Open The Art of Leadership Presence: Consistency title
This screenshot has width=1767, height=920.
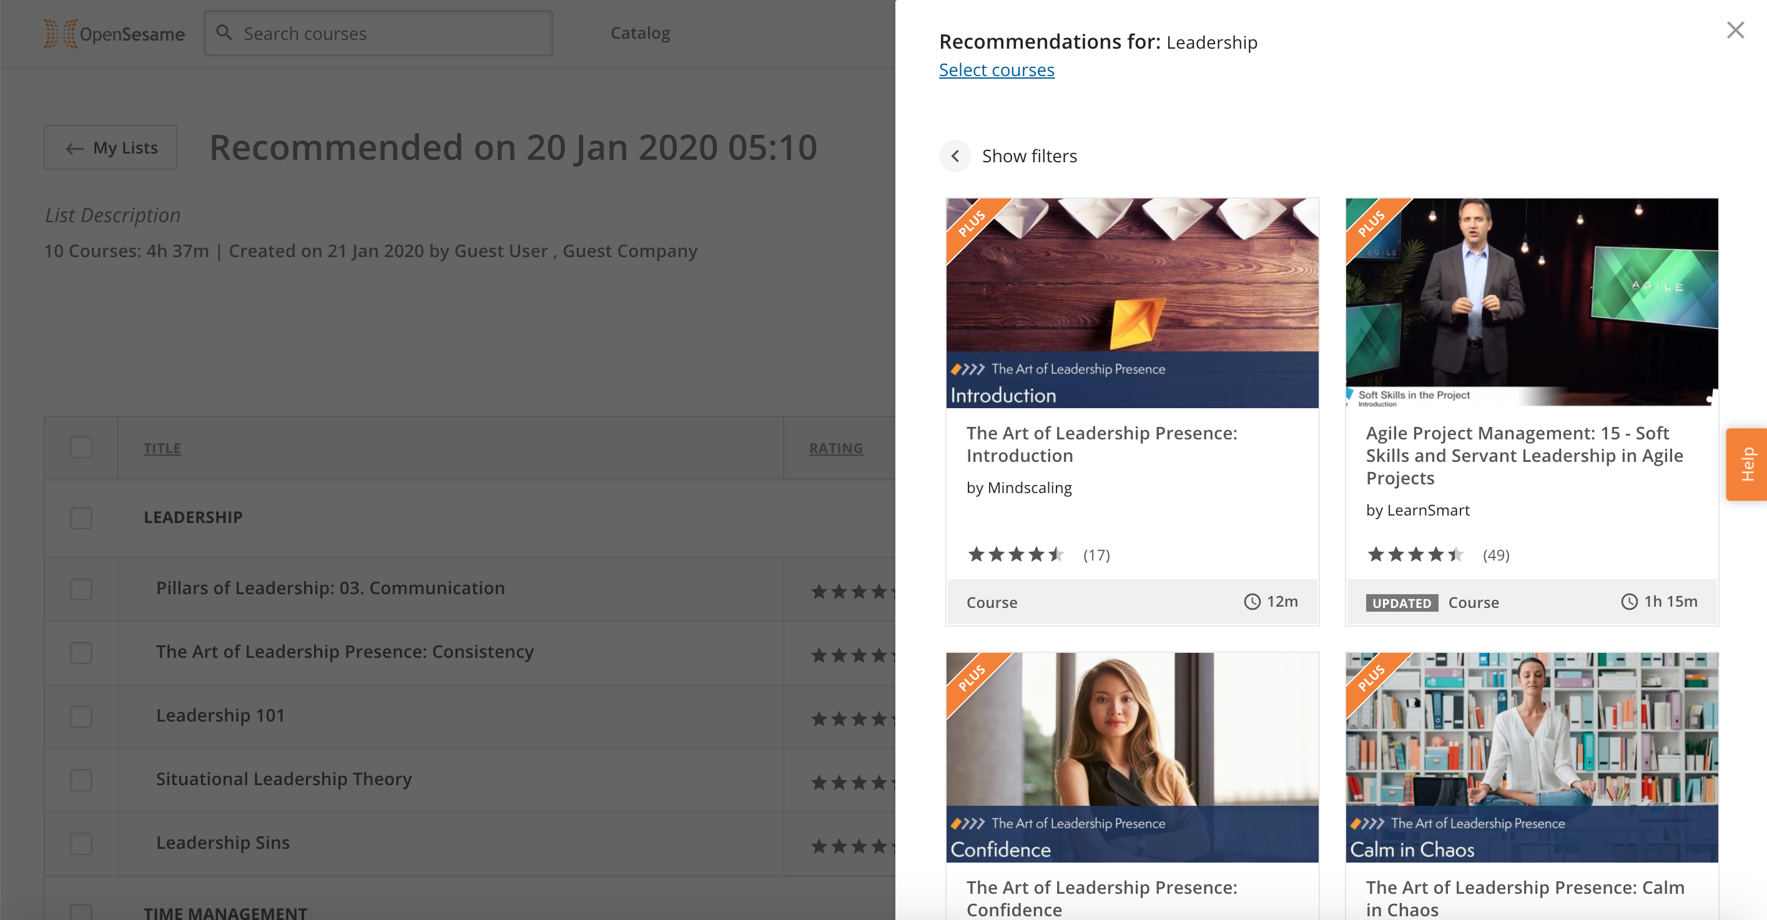(344, 651)
